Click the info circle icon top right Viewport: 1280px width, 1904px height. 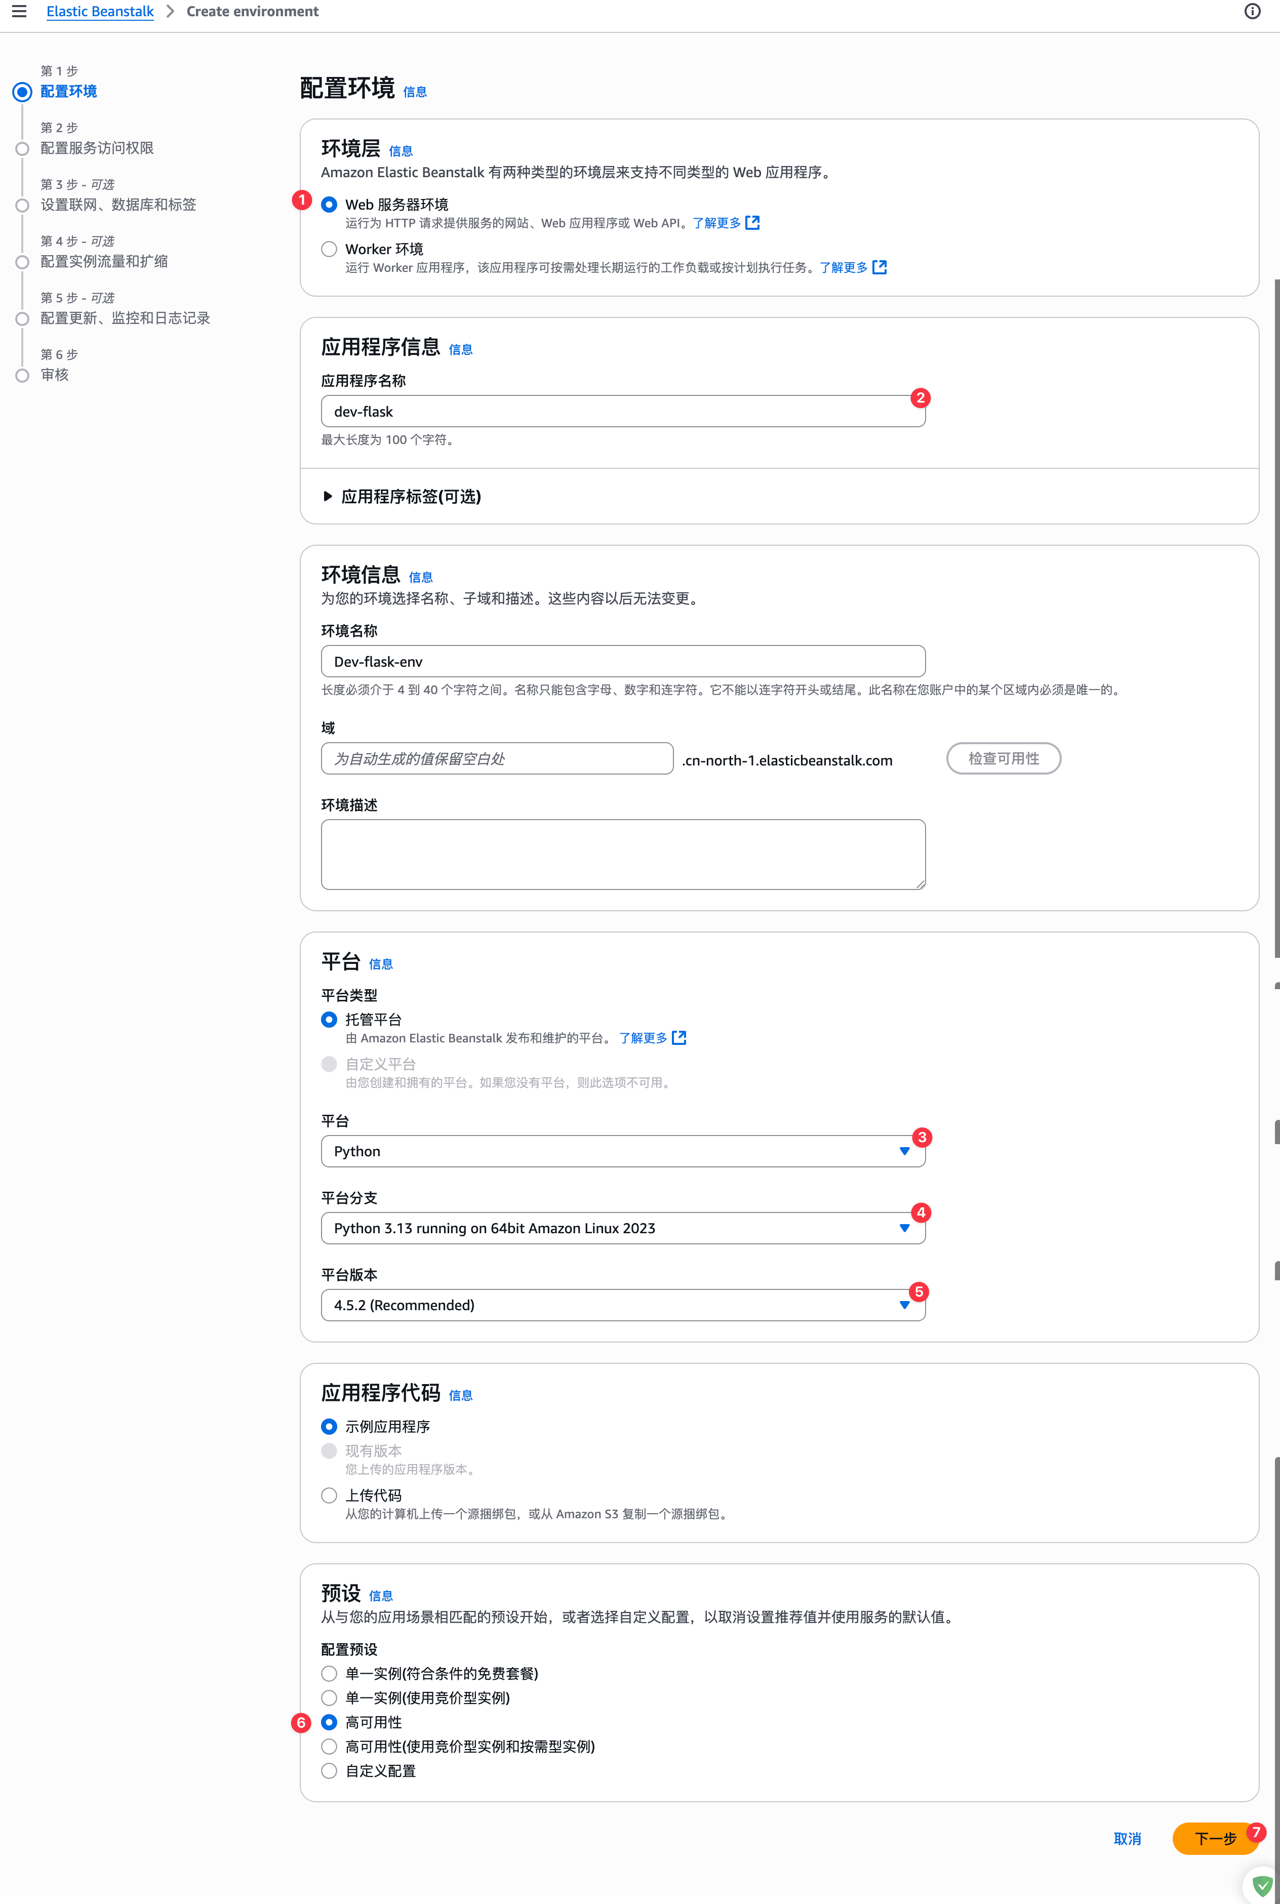coord(1252,12)
